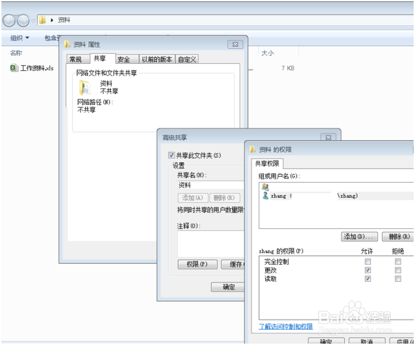Click the 7 KB size value
The height and width of the screenshot is (345, 415).
coord(288,68)
